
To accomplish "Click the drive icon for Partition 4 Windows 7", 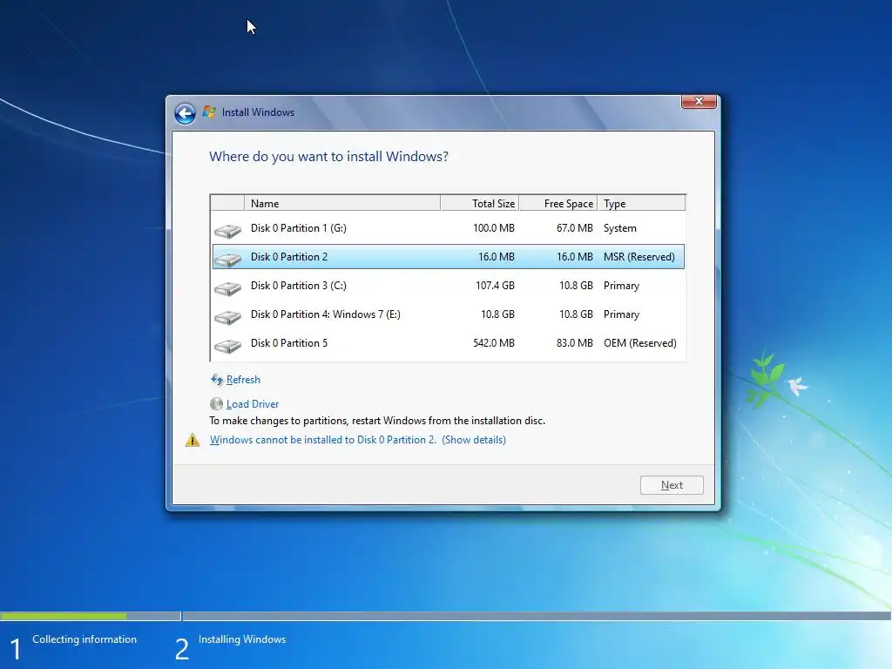I will [227, 317].
